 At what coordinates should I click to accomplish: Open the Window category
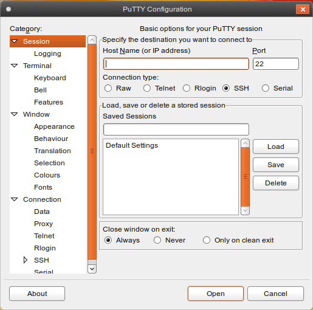click(36, 114)
